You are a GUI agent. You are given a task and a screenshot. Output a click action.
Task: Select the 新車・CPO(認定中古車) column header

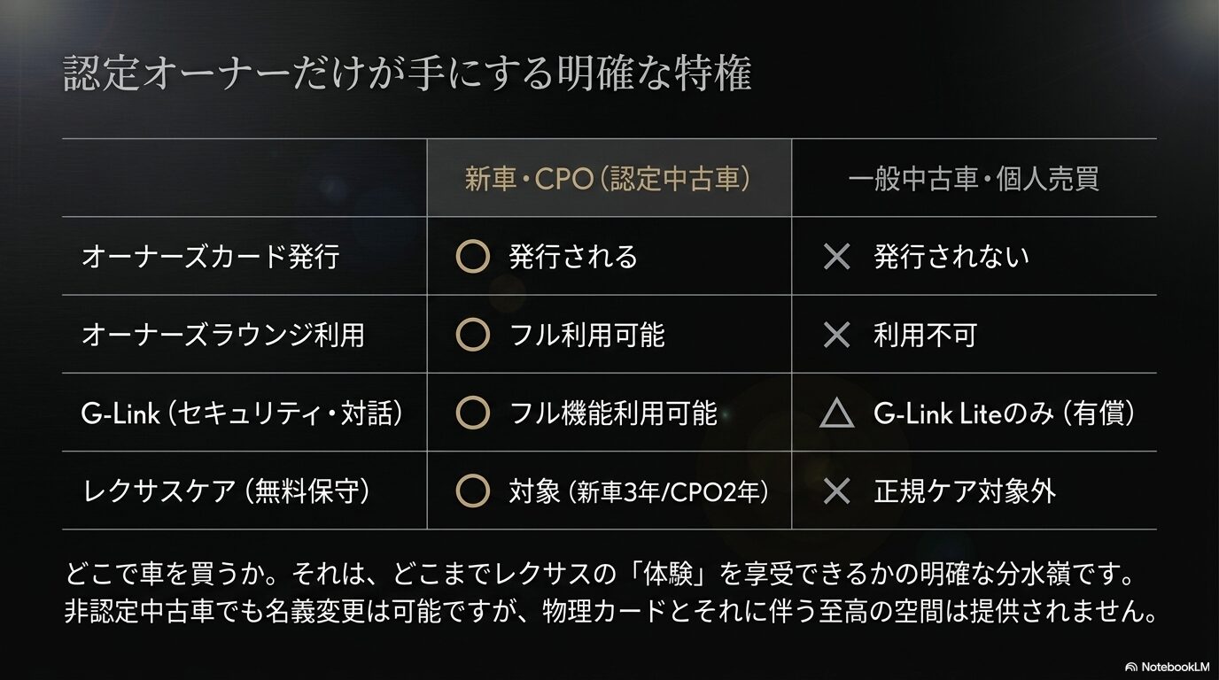[609, 179]
